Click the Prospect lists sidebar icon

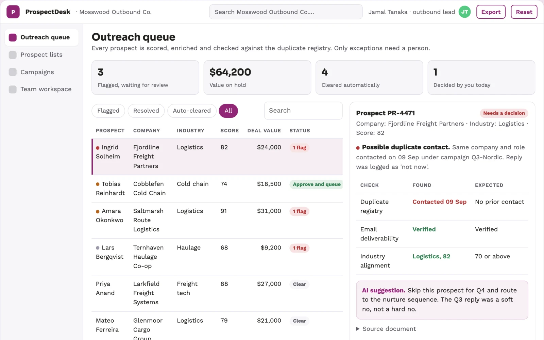coord(13,55)
